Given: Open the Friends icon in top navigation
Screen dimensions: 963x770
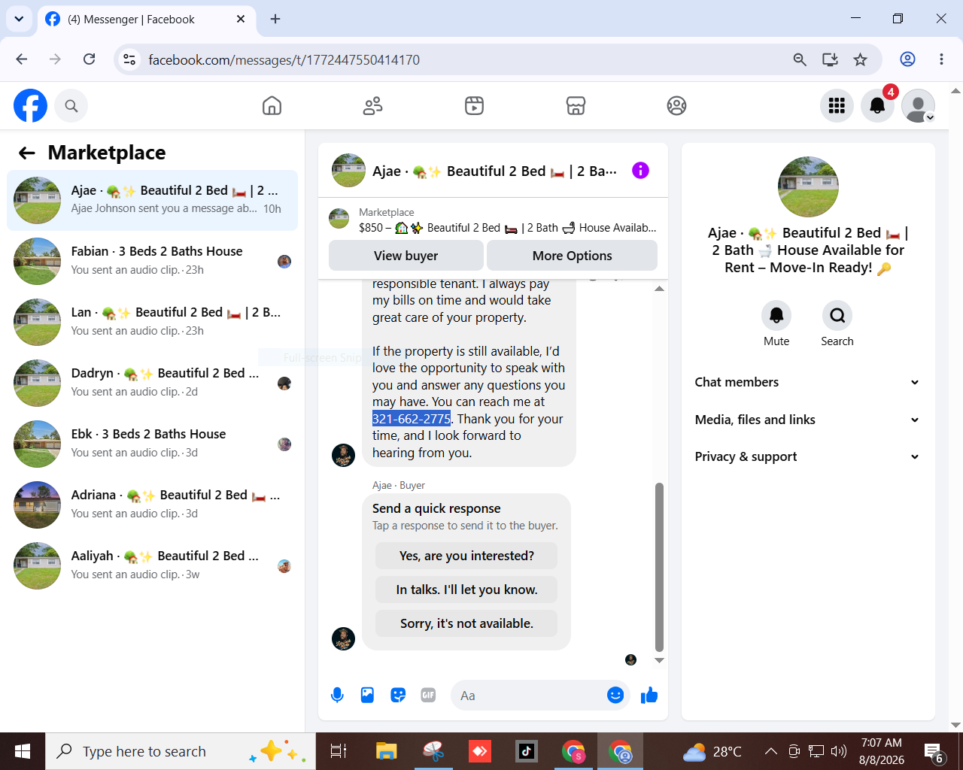Looking at the screenshot, I should point(373,106).
